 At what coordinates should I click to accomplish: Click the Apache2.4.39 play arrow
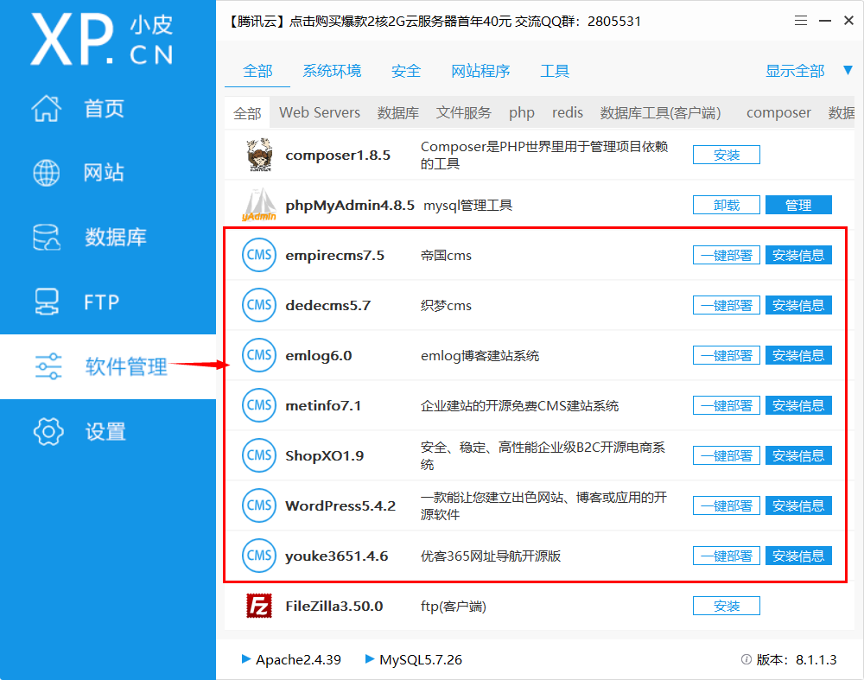pos(246,659)
